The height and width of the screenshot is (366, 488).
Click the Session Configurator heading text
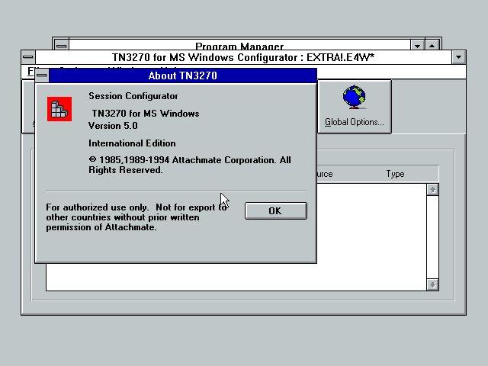[133, 96]
